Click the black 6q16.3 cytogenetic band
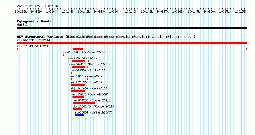Viewport: 255px width, 135px height. click(132, 28)
